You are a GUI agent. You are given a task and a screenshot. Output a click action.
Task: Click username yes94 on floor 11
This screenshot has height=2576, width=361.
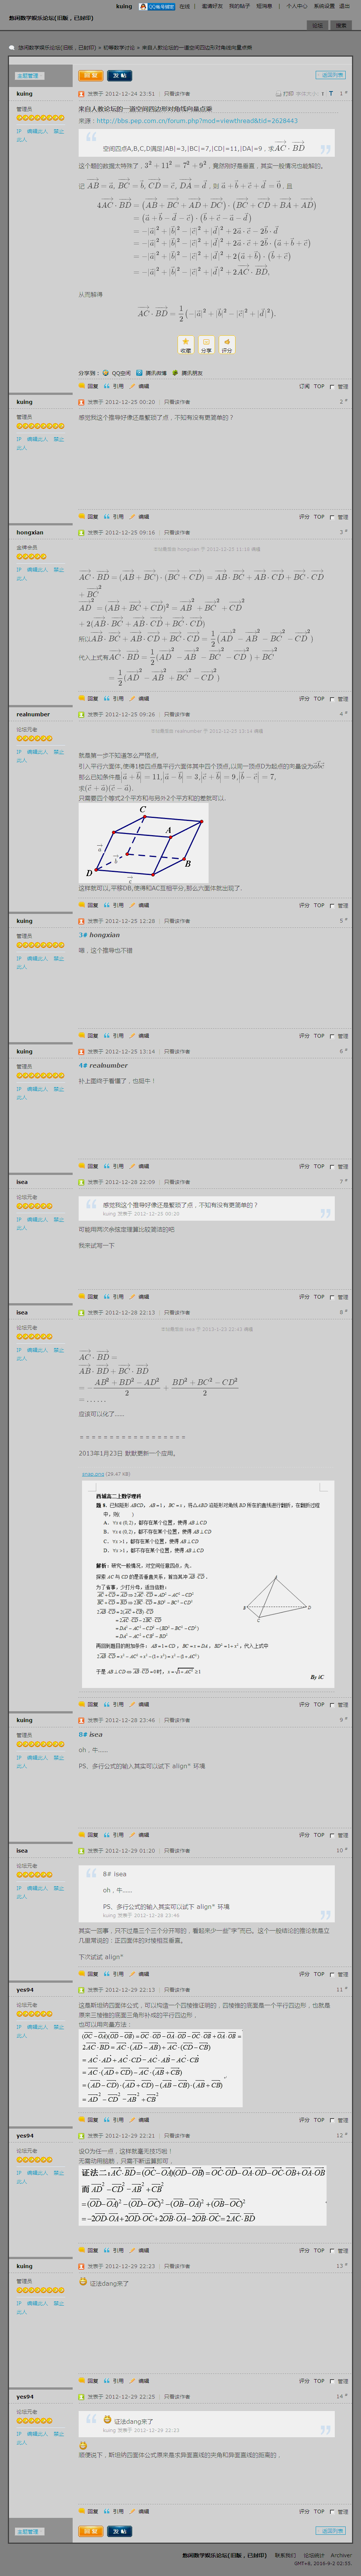coord(25,1989)
